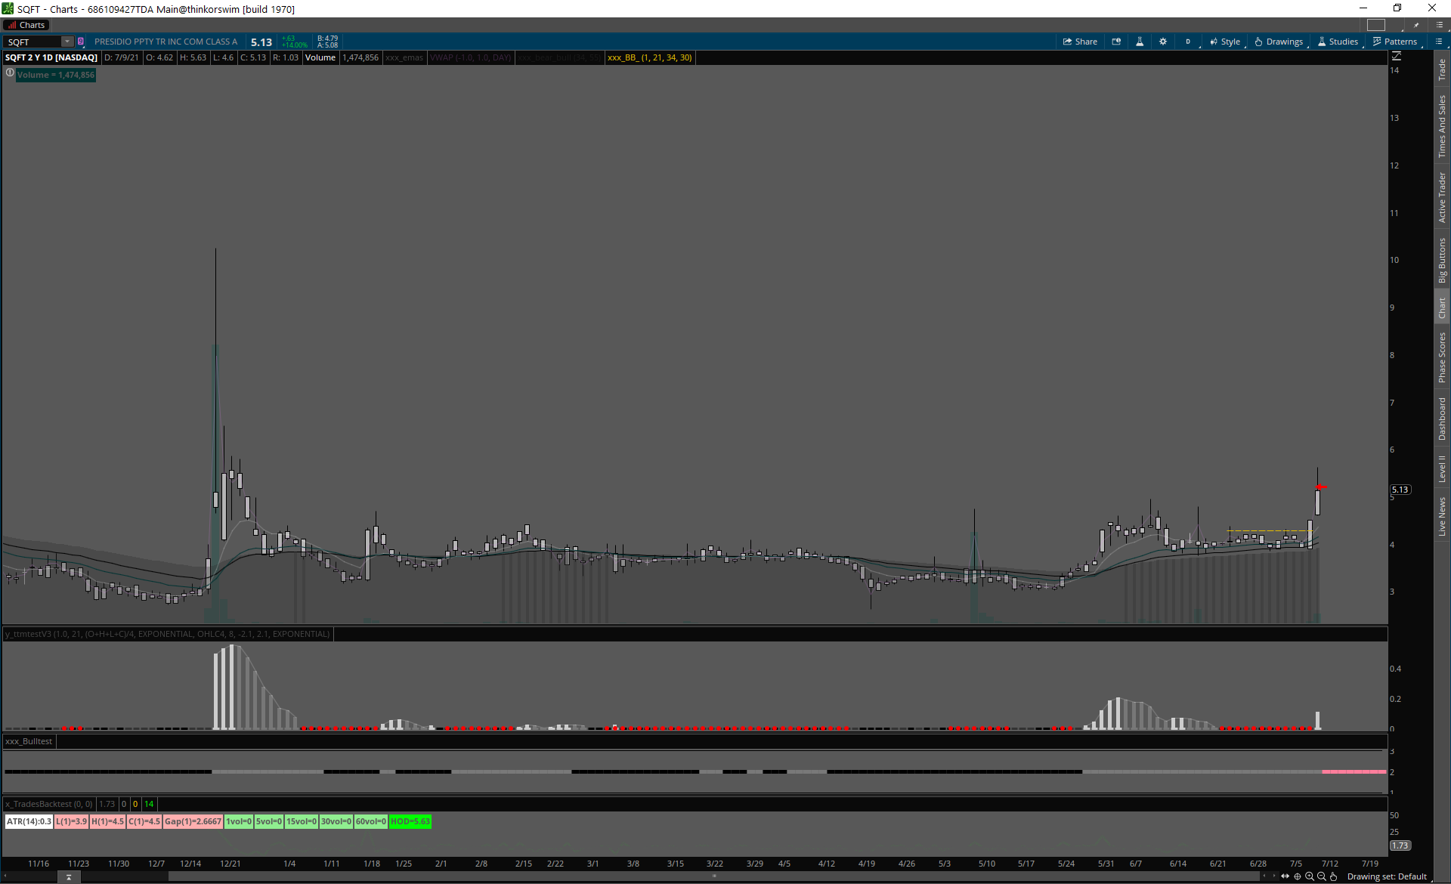Toggle the price axis scale icon
This screenshot has width=1451, height=884.
click(x=1397, y=57)
